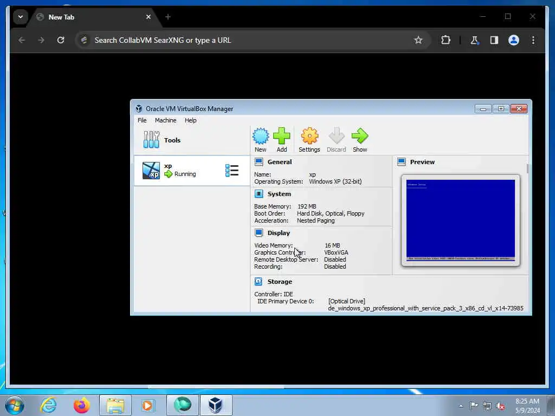Open the media player taskbar icon
The image size is (555, 416).
click(147, 405)
